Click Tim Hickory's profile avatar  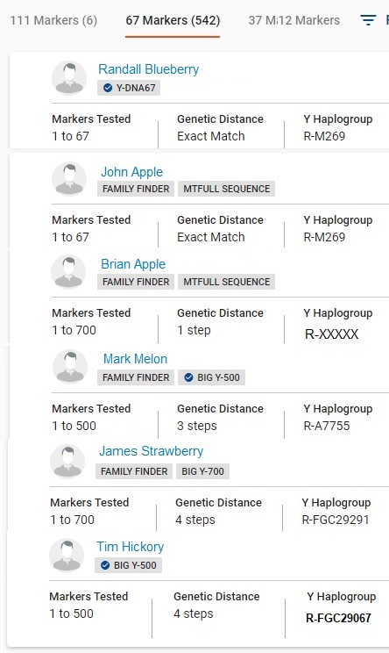(x=67, y=555)
